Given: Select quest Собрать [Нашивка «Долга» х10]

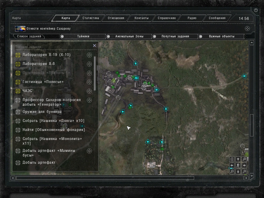Looking at the screenshot, I should pyautogui.click(x=53, y=121).
